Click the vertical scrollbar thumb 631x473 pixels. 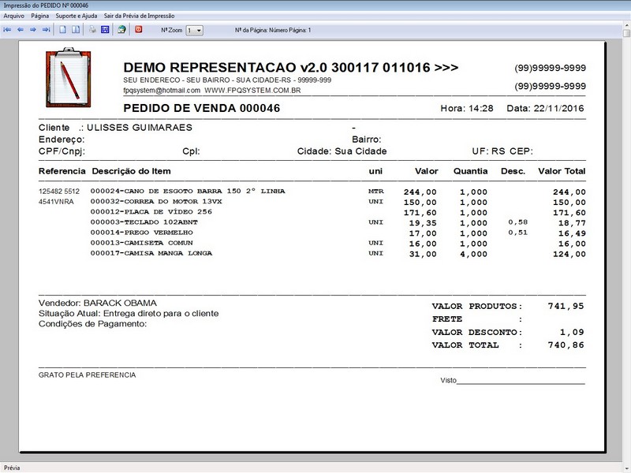click(x=626, y=33)
